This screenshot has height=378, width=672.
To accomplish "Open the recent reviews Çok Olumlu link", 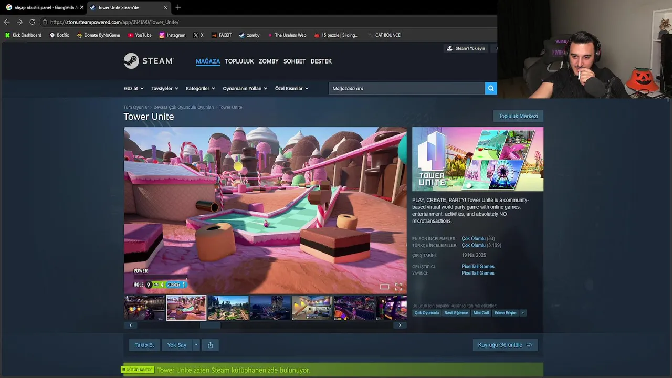I will 474,239.
